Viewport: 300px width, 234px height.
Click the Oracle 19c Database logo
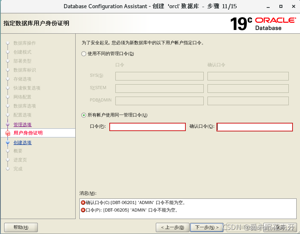263,24
